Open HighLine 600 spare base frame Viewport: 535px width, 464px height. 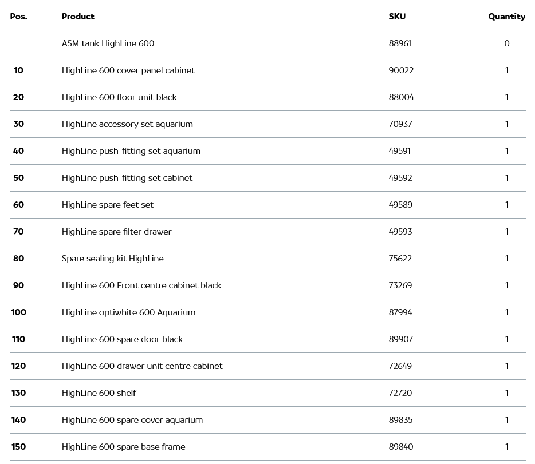click(124, 447)
